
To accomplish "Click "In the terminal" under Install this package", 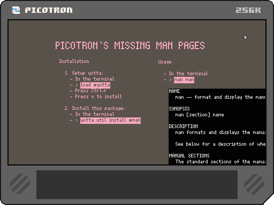I will pos(95,114).
